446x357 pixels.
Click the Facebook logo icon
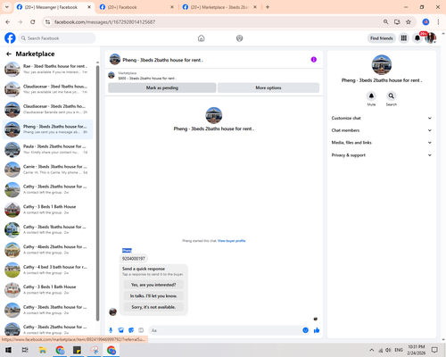coord(10,38)
